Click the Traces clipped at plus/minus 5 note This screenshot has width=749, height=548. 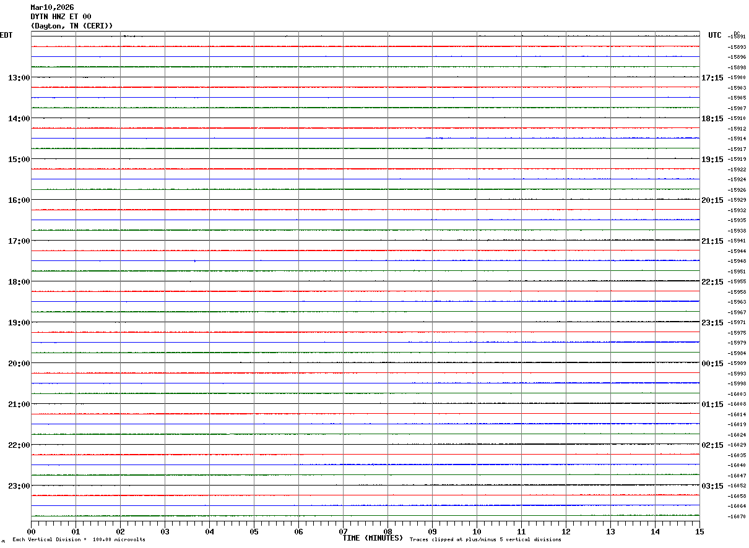coord(485,540)
